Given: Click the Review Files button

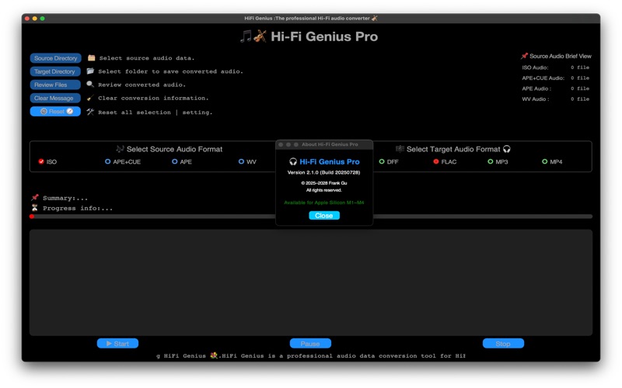Looking at the screenshot, I should pos(55,85).
